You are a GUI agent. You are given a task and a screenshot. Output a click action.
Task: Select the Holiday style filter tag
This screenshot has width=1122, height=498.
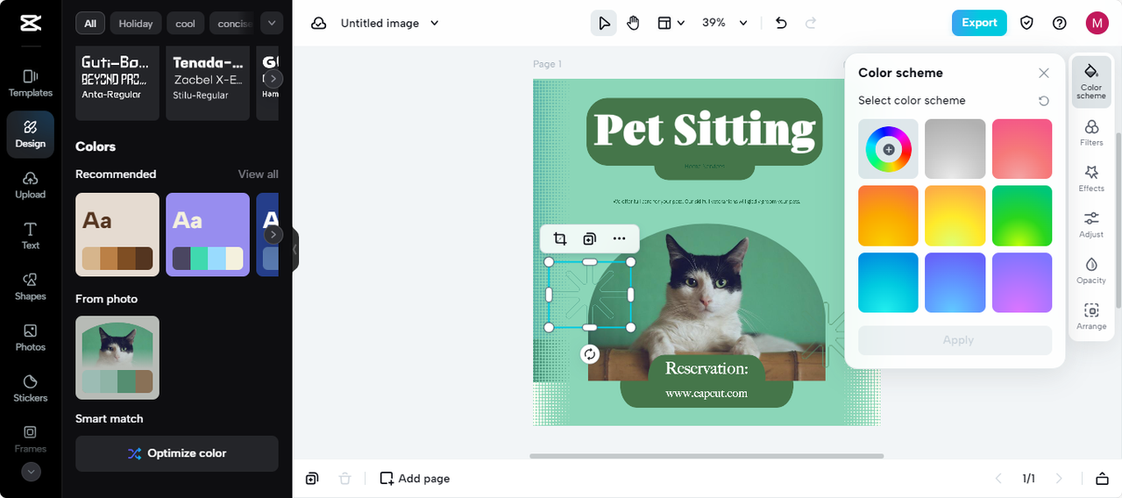pyautogui.click(x=136, y=23)
